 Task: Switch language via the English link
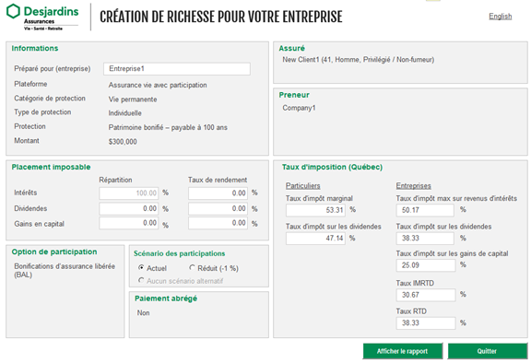(x=501, y=17)
